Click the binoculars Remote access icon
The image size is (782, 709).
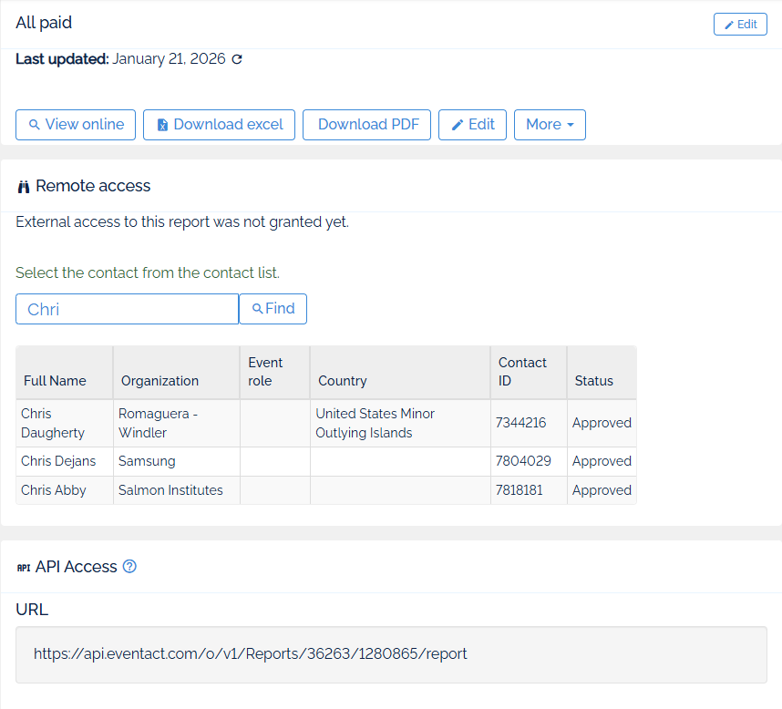point(24,187)
